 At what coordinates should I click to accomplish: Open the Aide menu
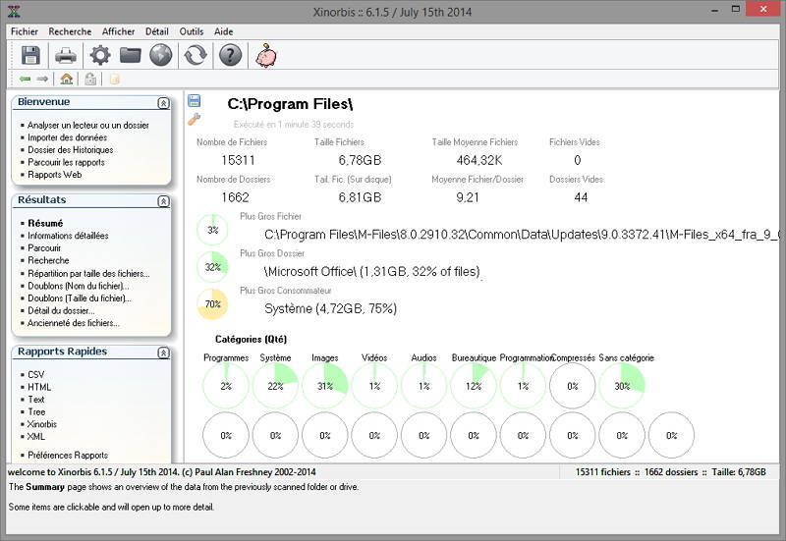pyautogui.click(x=224, y=31)
